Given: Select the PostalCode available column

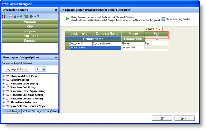Looking at the screenshot, I should click(30, 36).
